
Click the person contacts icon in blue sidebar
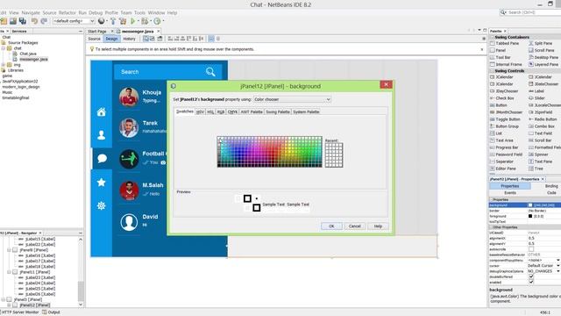(102, 134)
